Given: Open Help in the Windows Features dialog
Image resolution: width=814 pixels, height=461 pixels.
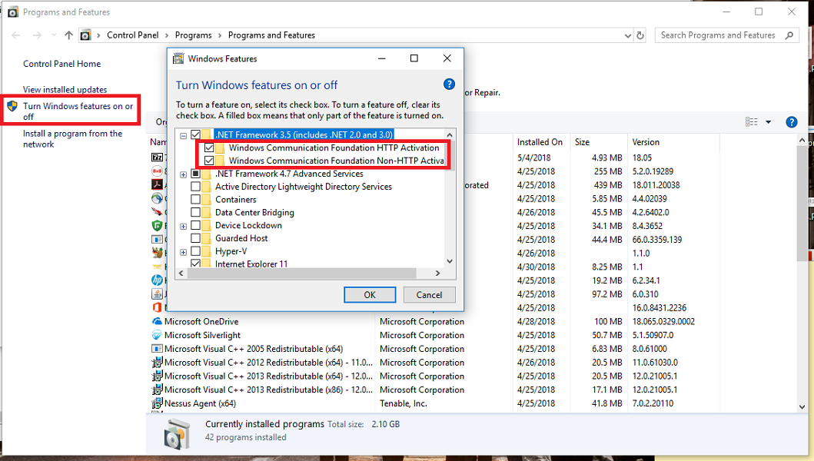Looking at the screenshot, I should 449,84.
